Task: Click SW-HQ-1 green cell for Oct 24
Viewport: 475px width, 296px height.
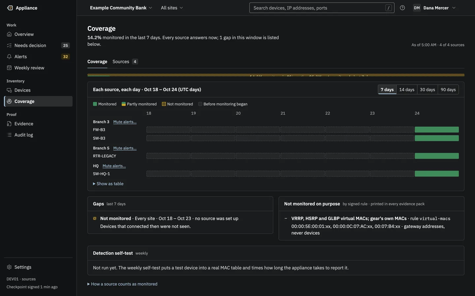Action: pos(437,174)
